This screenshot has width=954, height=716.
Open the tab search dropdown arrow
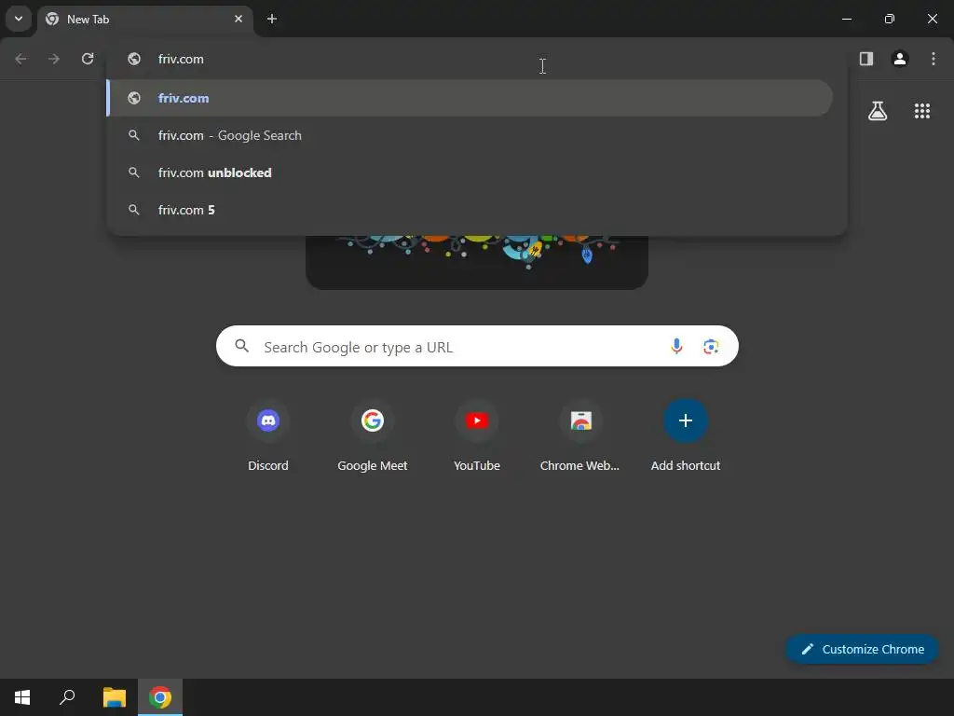[x=19, y=19]
